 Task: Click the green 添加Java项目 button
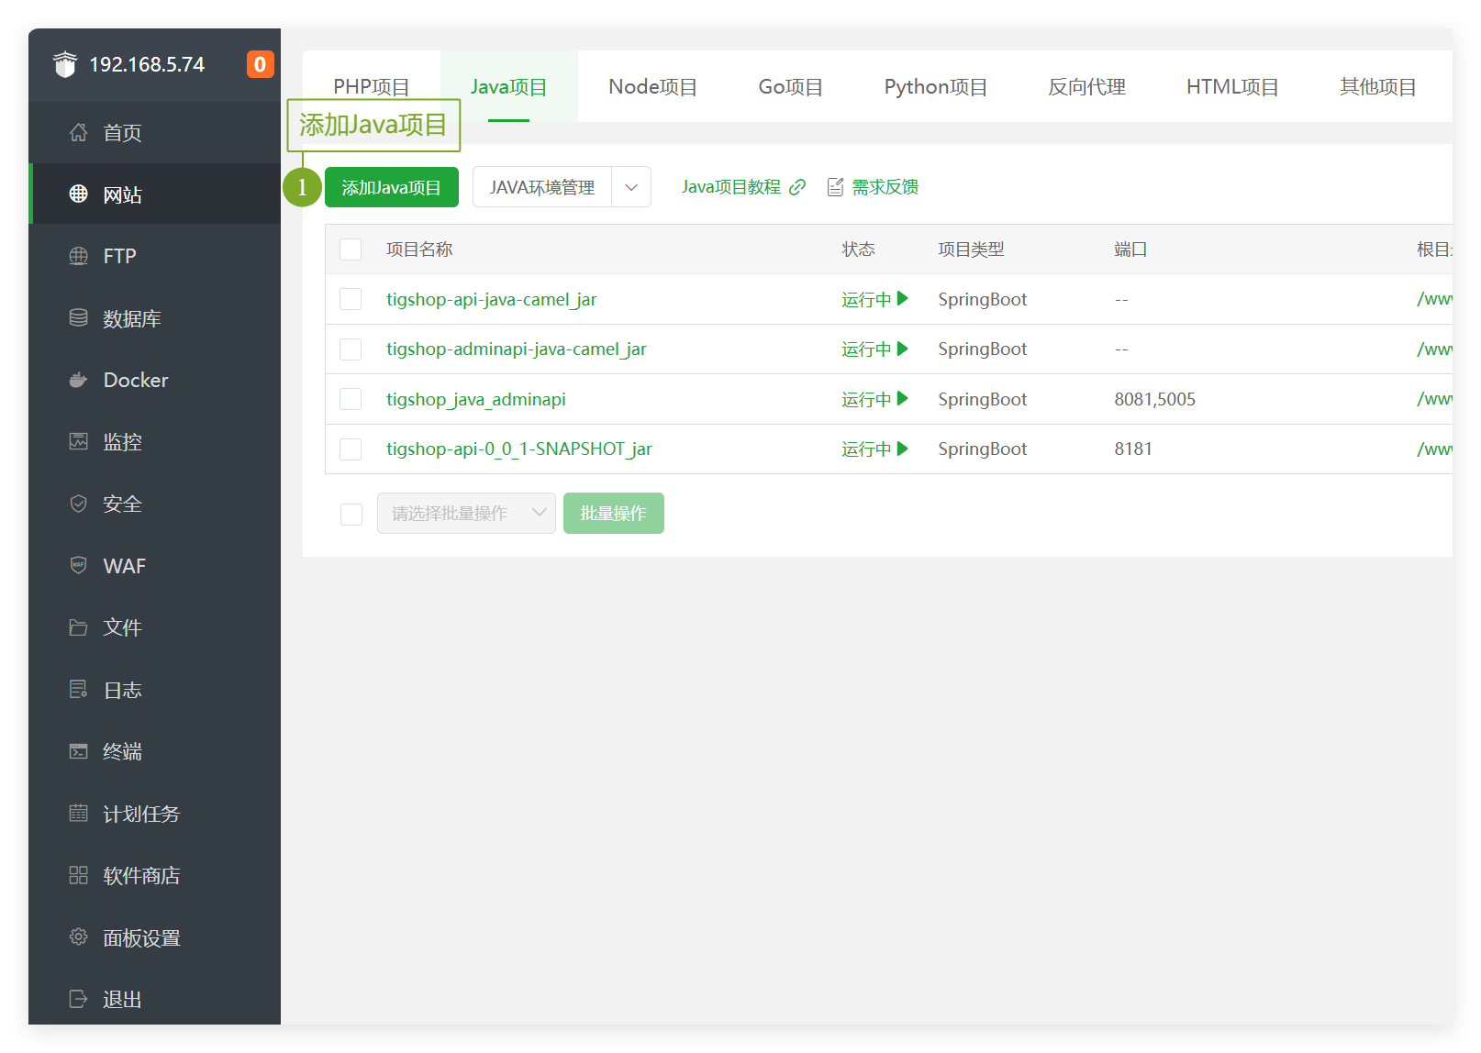pyautogui.click(x=392, y=187)
